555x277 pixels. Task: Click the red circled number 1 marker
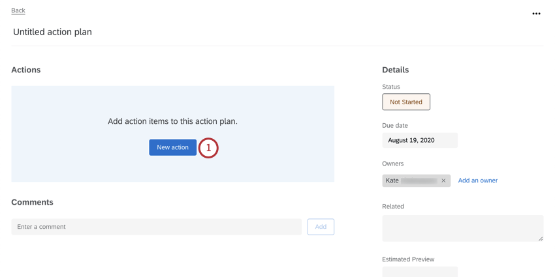tap(208, 148)
